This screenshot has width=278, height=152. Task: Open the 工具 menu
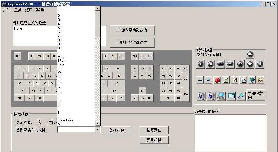(x=18, y=10)
